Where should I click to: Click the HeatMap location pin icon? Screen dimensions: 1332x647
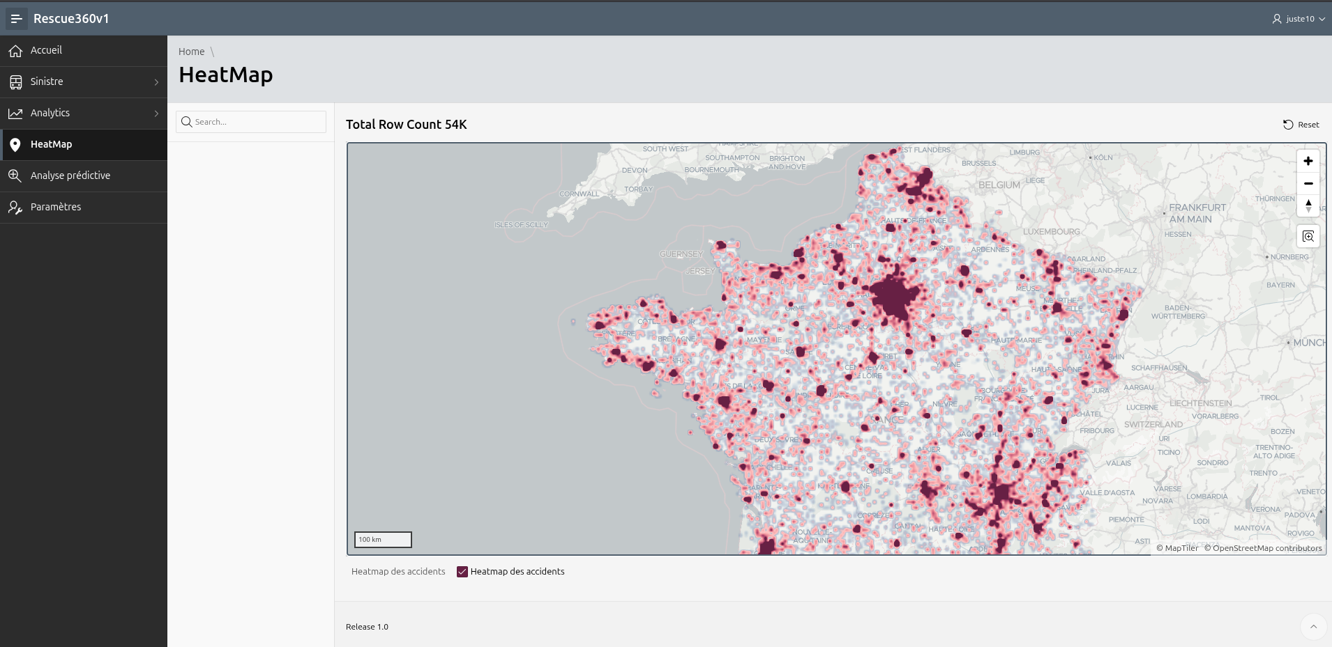click(x=15, y=145)
